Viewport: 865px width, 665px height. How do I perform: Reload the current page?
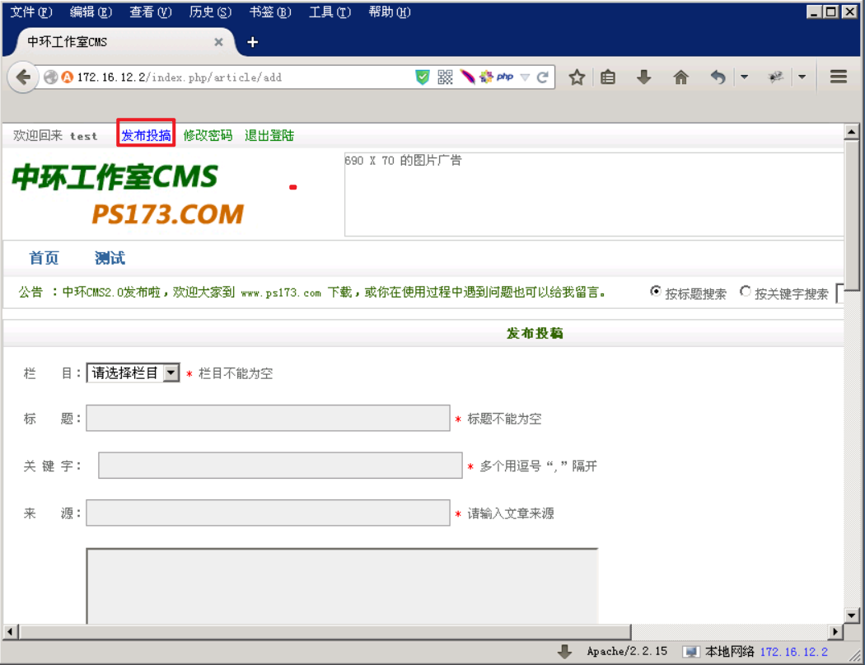click(542, 77)
